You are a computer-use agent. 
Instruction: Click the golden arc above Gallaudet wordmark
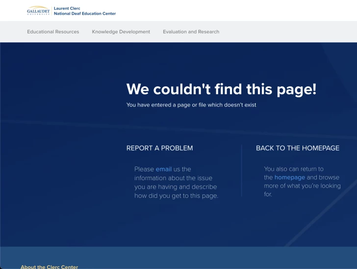(x=38, y=7)
